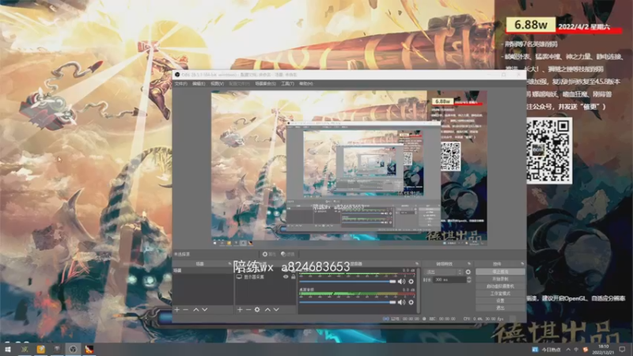Open the 编辑(E) menu

[x=199, y=84]
